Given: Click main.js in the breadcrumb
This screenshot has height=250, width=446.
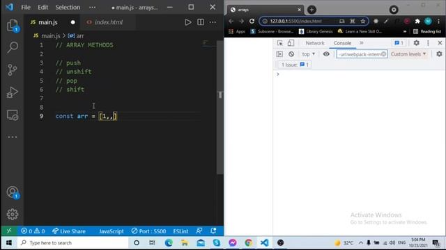Looking at the screenshot, I should tap(50, 36).
